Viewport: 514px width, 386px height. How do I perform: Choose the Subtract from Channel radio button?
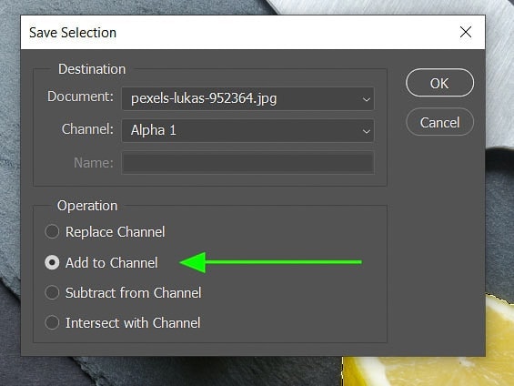(52, 292)
